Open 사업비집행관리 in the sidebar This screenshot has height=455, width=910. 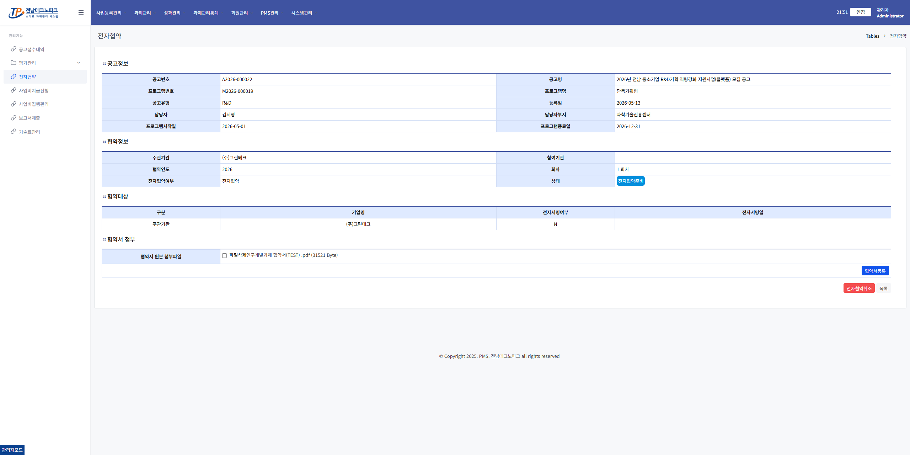pos(33,104)
